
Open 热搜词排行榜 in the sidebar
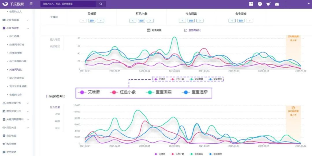point(17,44)
